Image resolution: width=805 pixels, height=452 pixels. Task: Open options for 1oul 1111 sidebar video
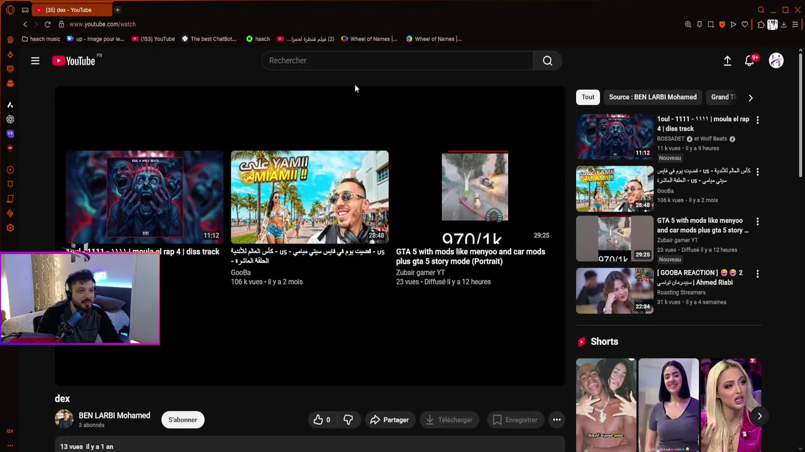click(757, 120)
